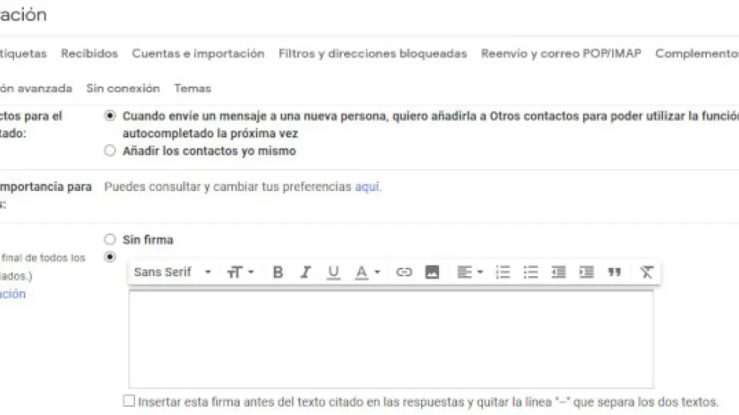
Task: Switch to 'Filtros y direcciones bloqueadas' tab
Action: (x=372, y=54)
